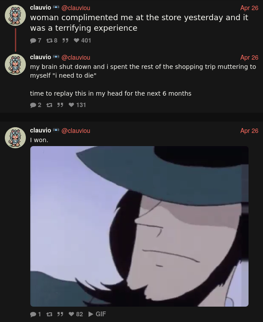Click the quote icon on first tweet
This screenshot has height=322, width=263.
65,40
